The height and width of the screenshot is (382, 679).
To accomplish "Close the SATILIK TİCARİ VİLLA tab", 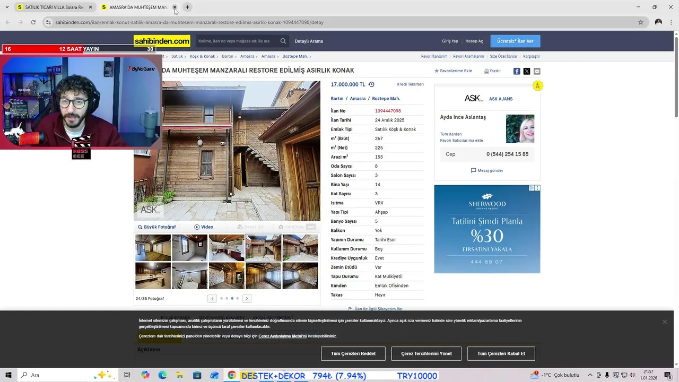I will click(90, 7).
